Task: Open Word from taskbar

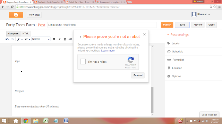Action: pyautogui.click(x=66, y=121)
